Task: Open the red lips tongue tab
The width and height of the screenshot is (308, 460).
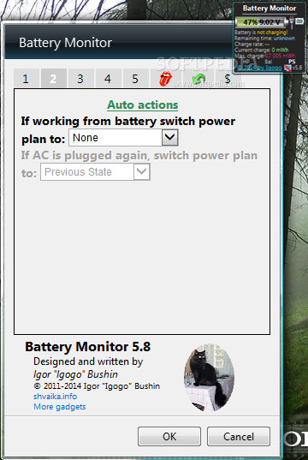Action: pyautogui.click(x=166, y=79)
